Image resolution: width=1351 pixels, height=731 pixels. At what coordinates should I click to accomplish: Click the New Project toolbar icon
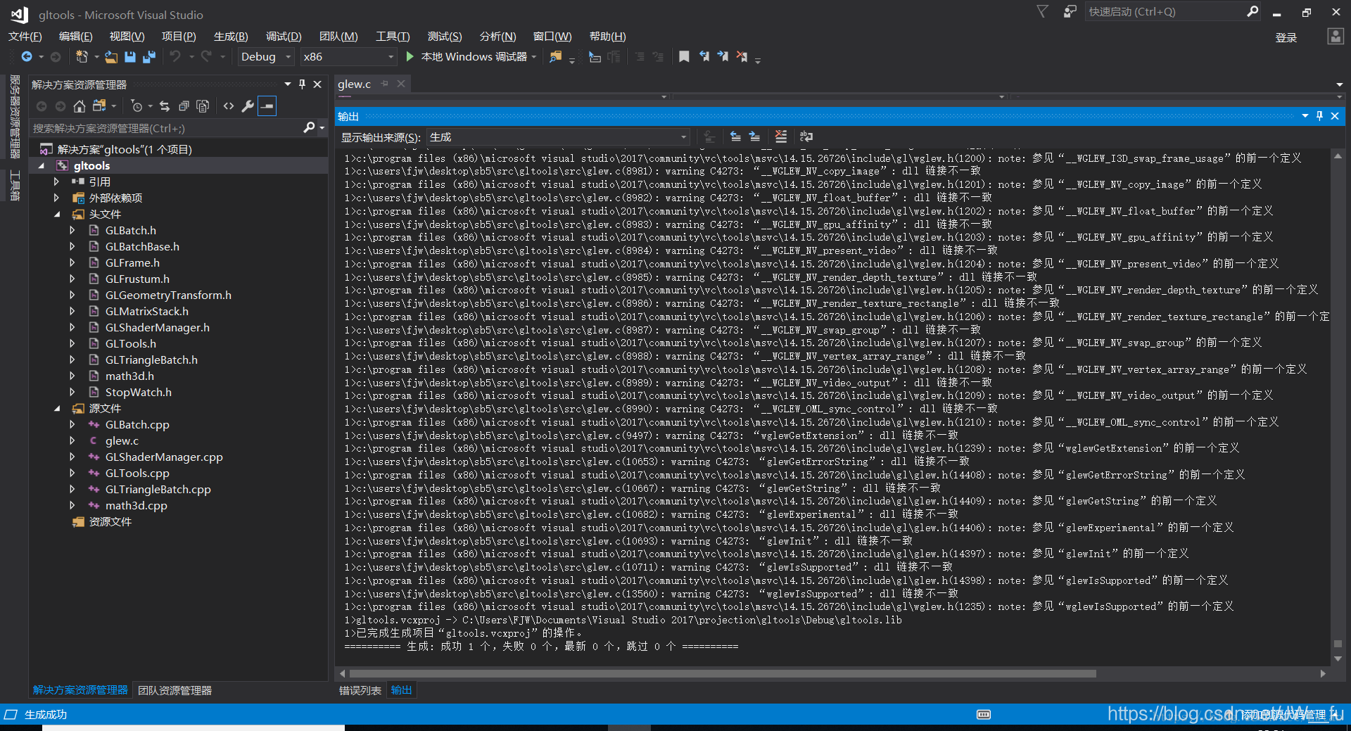coord(82,56)
